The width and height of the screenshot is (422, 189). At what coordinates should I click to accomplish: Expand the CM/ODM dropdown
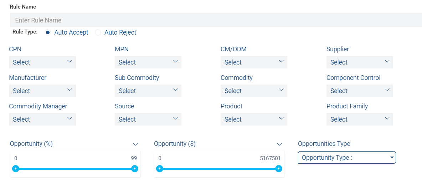point(254,62)
